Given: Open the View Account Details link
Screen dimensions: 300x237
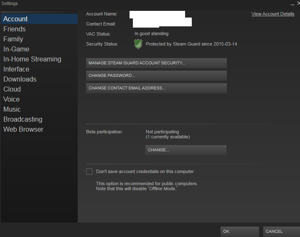Looking at the screenshot, I should [x=273, y=14].
